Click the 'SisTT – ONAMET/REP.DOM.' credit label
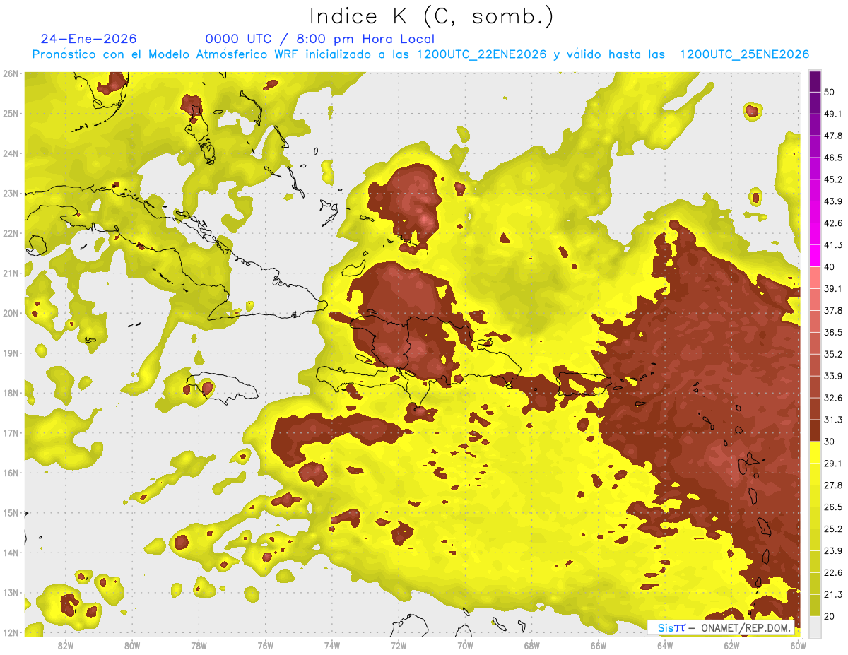Viewport: 848px width, 655px height. click(x=721, y=627)
